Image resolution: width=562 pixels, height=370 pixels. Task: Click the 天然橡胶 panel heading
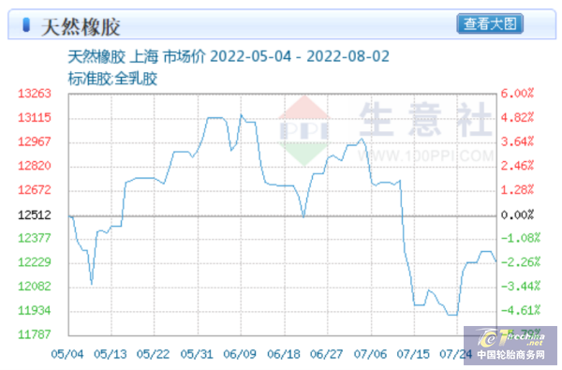(x=81, y=27)
